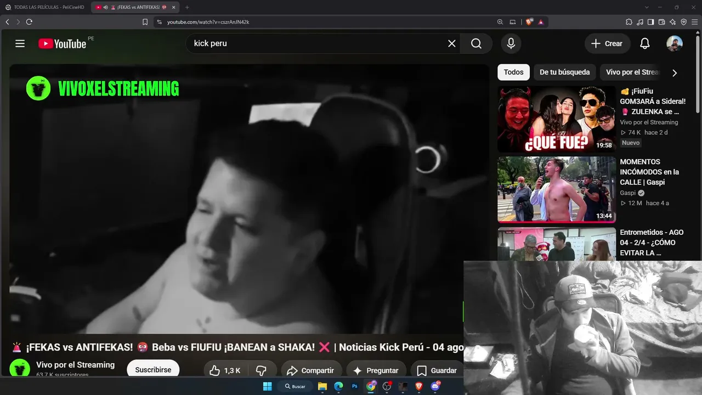Click the Suscribirse button
This screenshot has height=395, width=702.
pos(153,370)
